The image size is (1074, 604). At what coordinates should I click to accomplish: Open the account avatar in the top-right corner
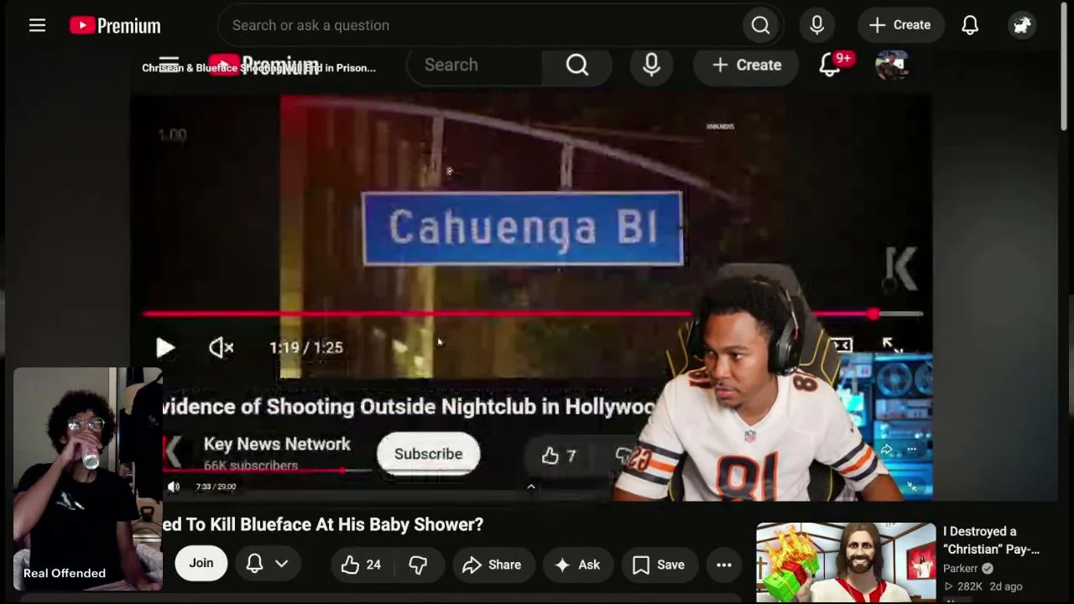1022,25
